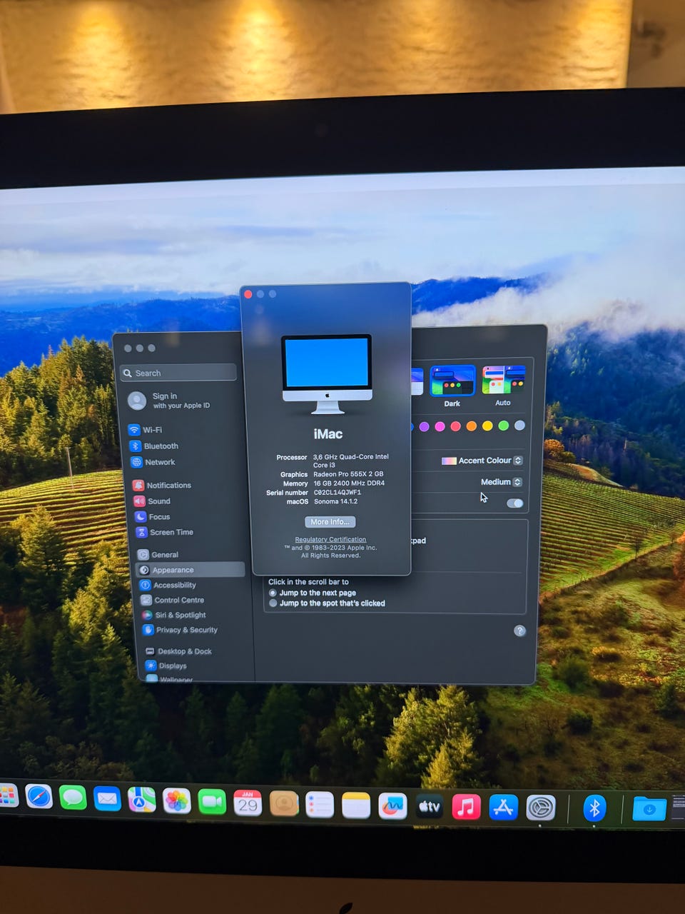
Task: Launch the App Store from Dock
Action: tap(503, 808)
